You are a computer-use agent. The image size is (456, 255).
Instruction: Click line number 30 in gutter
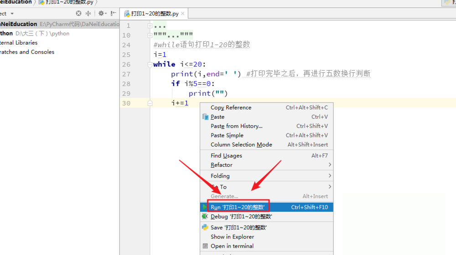pos(126,103)
